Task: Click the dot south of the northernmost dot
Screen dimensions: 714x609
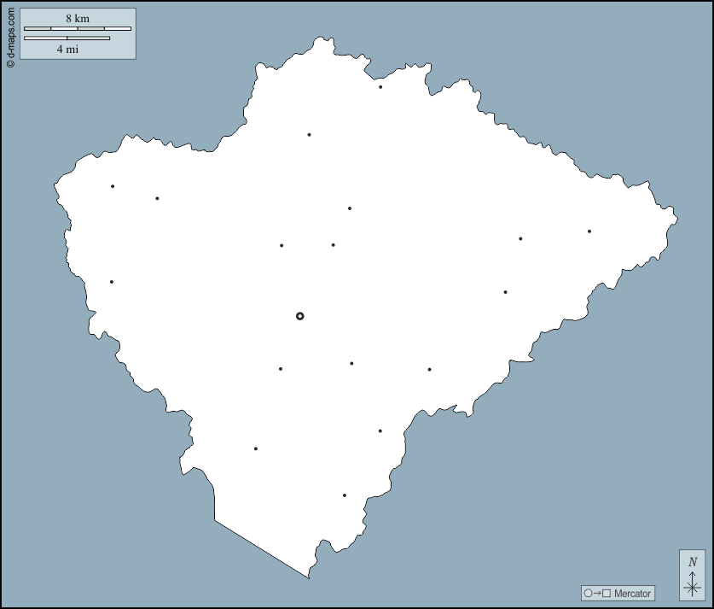Action: (309, 135)
